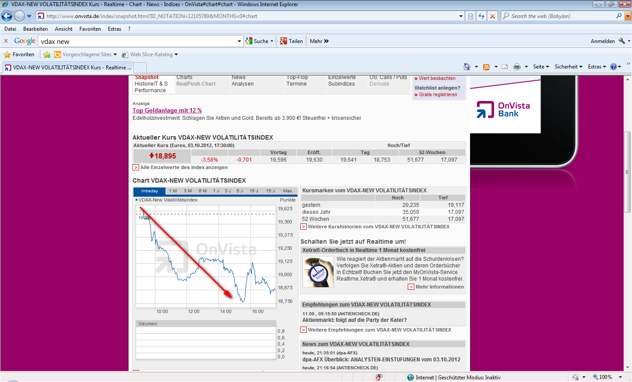Open the Extras menu in menu bar
Viewport: 632px width, 382px height.
click(115, 29)
